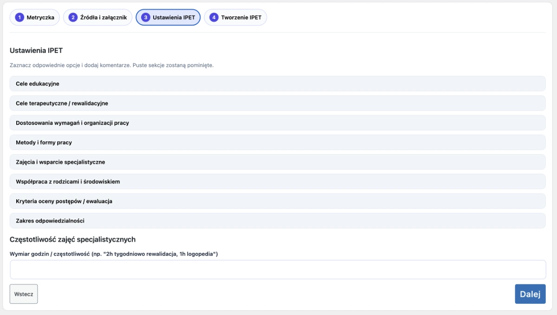The height and width of the screenshot is (315, 557).
Task: Click the number 1 badge on Metryczka step
Action: click(19, 18)
